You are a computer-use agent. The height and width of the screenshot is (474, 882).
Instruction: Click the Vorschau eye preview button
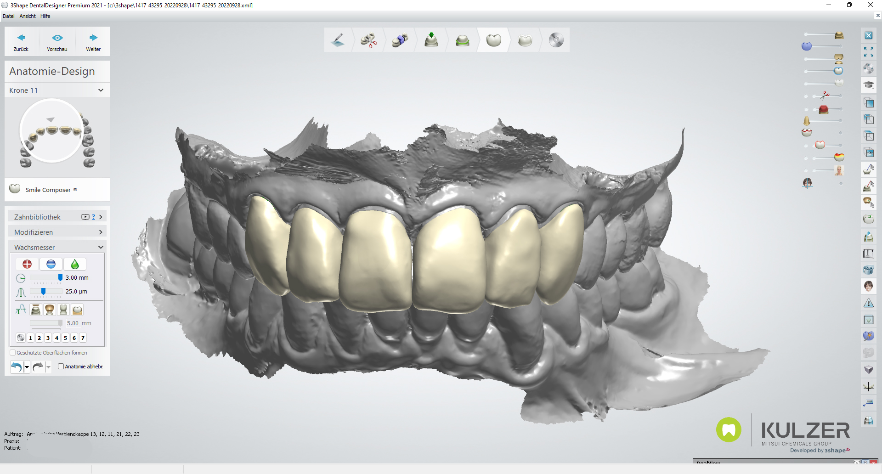pyautogui.click(x=57, y=41)
